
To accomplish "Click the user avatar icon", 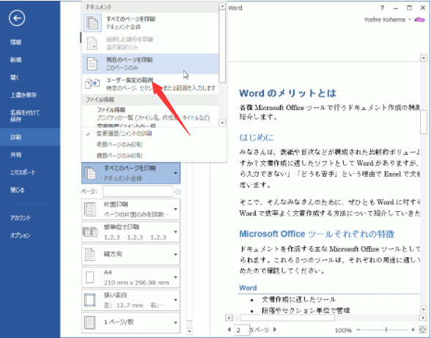I will coord(420,20).
